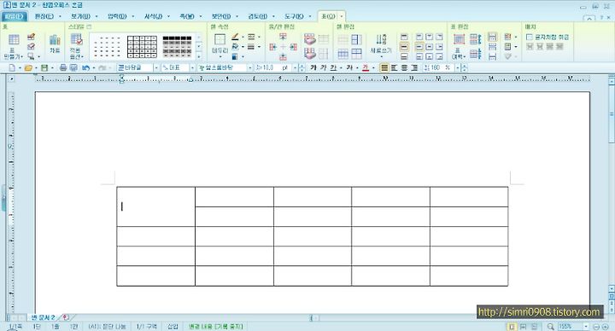
Task: Toggle italic 가 formatting
Action: 323,67
